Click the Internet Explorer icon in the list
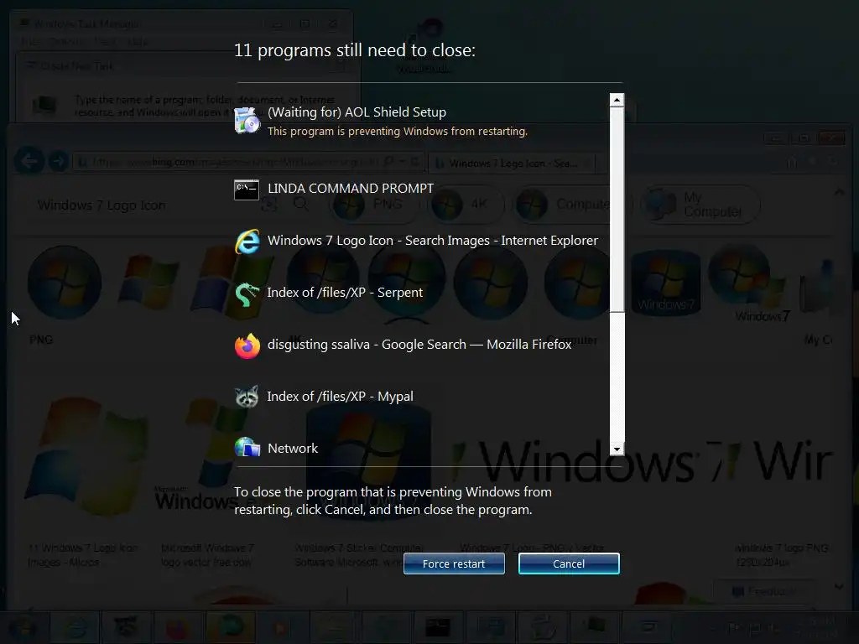Screen dimensions: 859x644 click(247, 241)
